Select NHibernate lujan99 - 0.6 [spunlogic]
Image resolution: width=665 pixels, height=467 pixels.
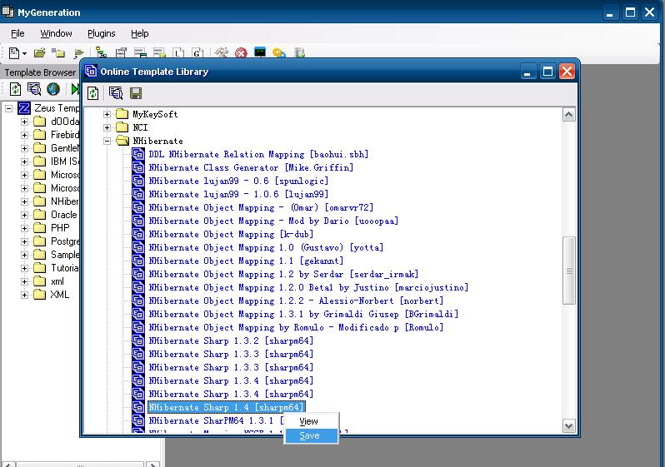pyautogui.click(x=238, y=181)
